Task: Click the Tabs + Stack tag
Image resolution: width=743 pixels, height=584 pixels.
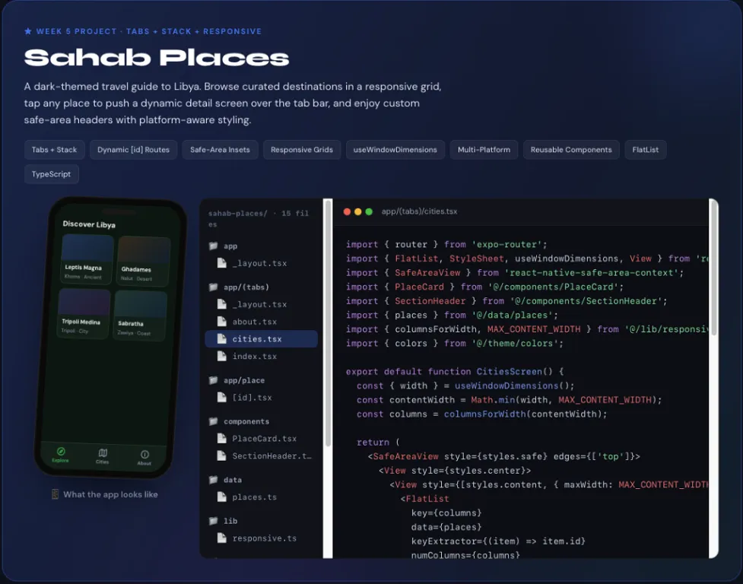Action: point(54,150)
